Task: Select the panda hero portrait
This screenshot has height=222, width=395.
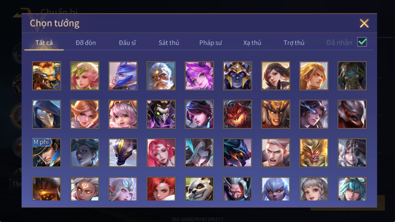Action: [199, 189]
